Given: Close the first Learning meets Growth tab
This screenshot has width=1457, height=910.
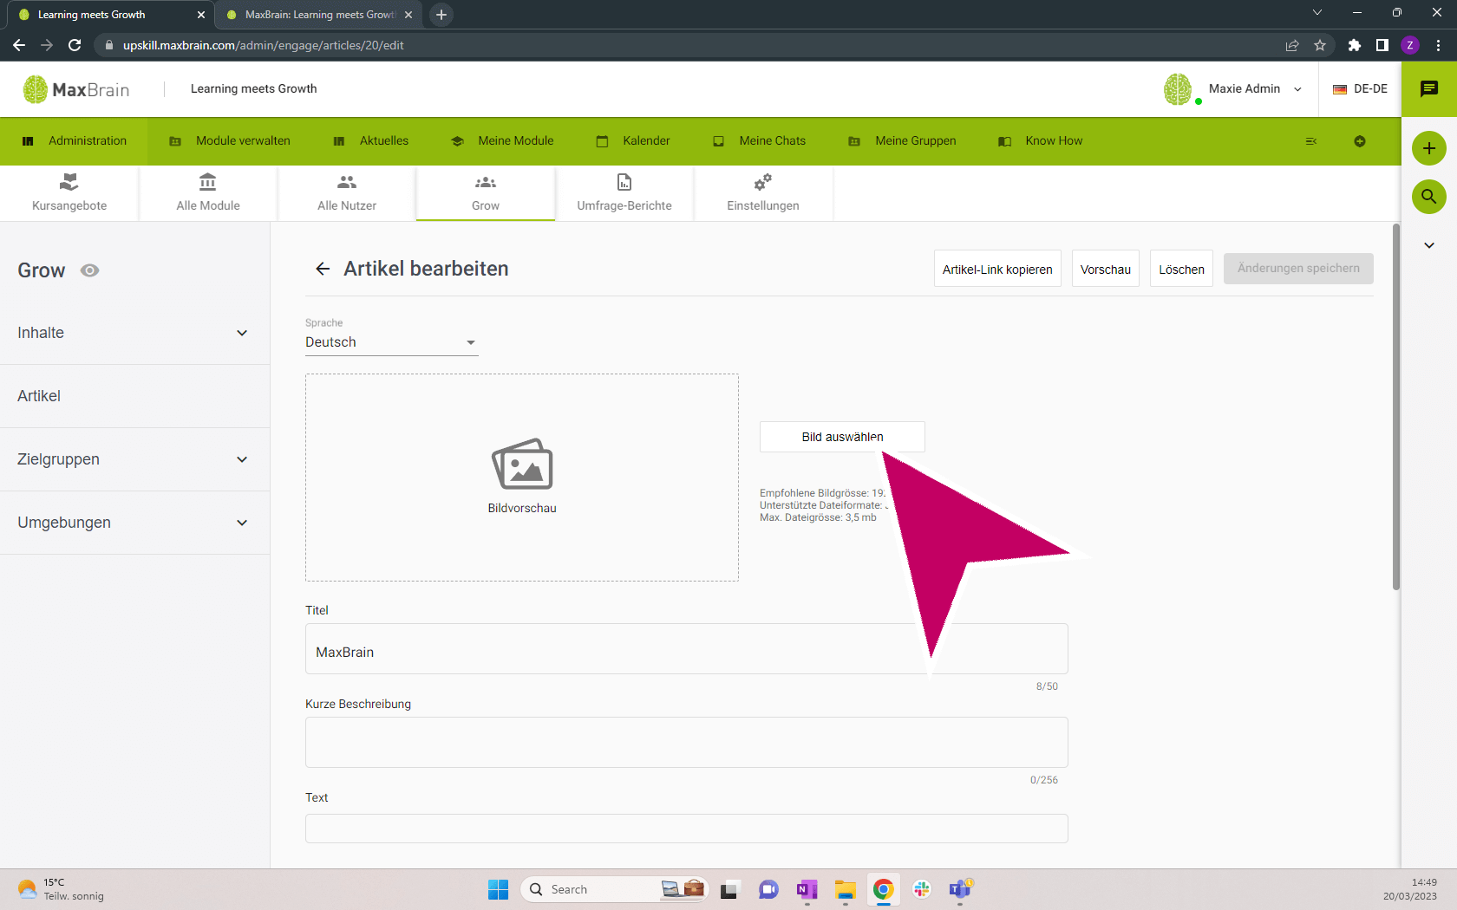Looking at the screenshot, I should (x=201, y=15).
